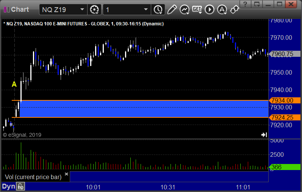Close the chart window
Image resolution: width=302 pixels, height=192 pixels.
tap(291, 4)
